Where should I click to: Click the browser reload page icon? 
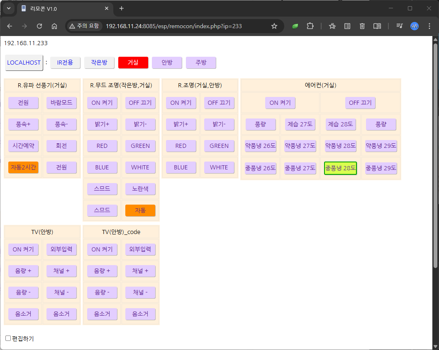(x=39, y=26)
